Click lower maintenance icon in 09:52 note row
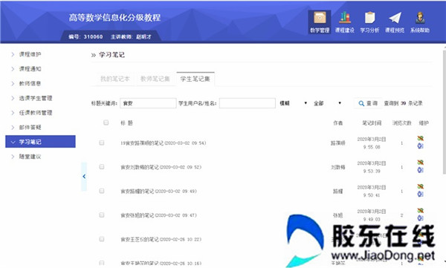The width and height of the screenshot is (446, 268). (421, 170)
